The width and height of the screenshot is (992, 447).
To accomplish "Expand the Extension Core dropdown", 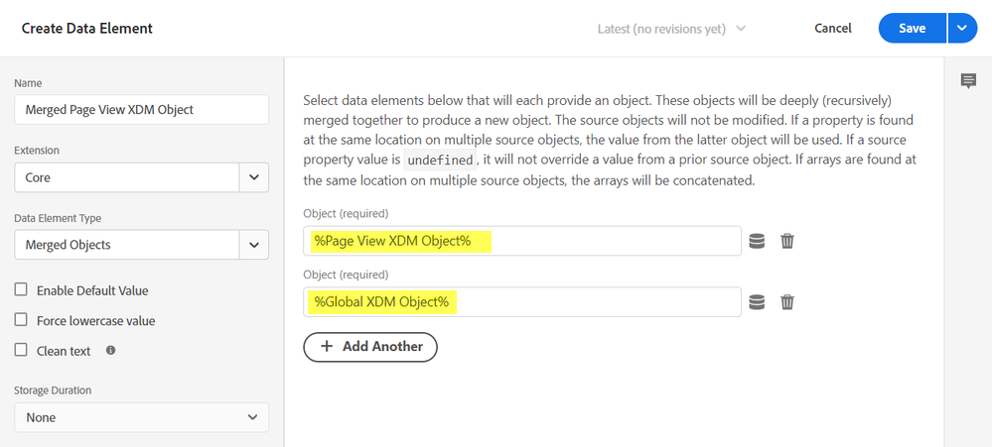I will [254, 177].
